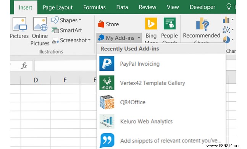Select column E header
This screenshot has width=247, height=149.
(65, 80)
